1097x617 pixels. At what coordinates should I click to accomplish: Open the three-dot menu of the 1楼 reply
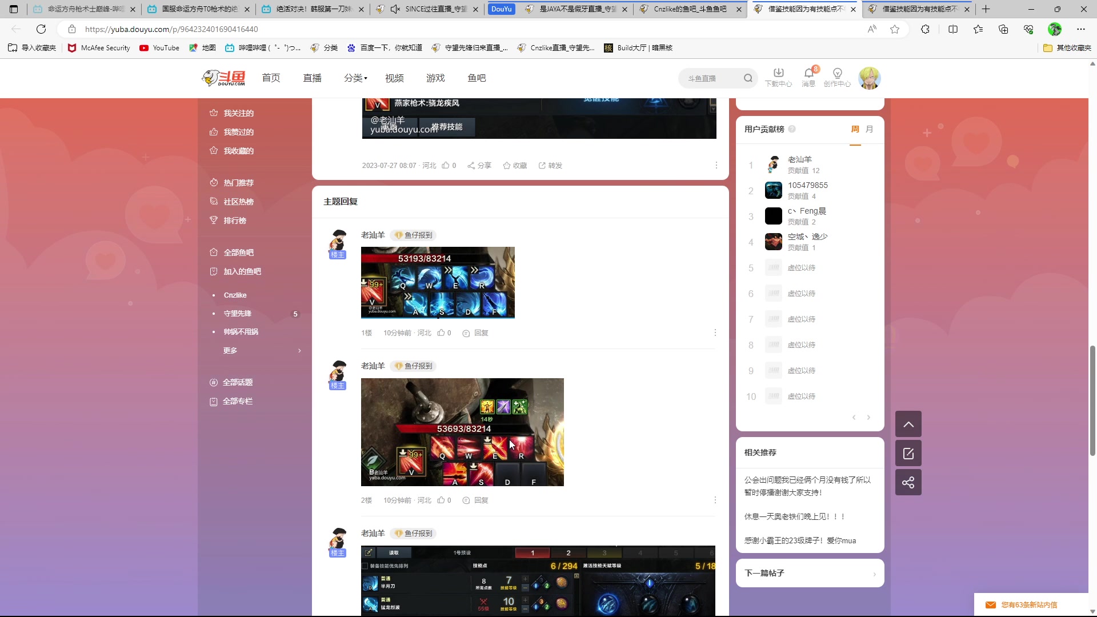pyautogui.click(x=715, y=332)
